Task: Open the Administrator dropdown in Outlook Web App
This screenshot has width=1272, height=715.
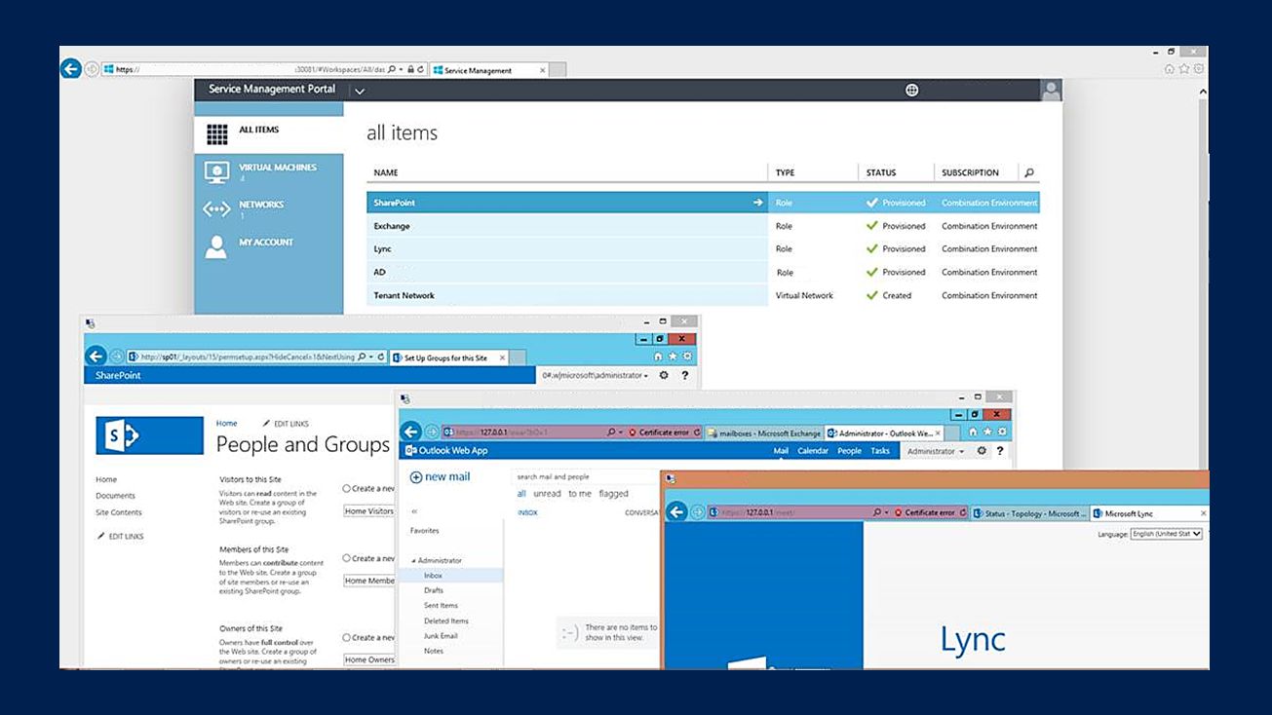Action: click(x=935, y=451)
